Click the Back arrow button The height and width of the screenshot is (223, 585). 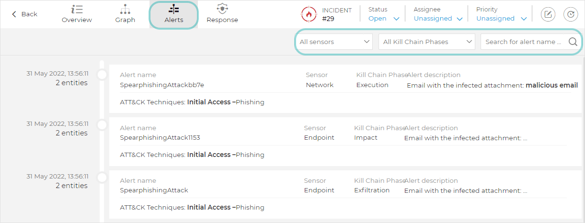(x=24, y=14)
